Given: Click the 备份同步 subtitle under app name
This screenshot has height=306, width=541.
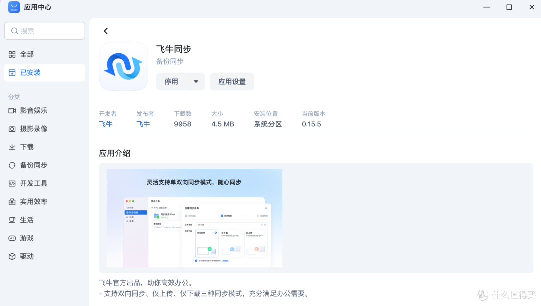Looking at the screenshot, I should 170,62.
